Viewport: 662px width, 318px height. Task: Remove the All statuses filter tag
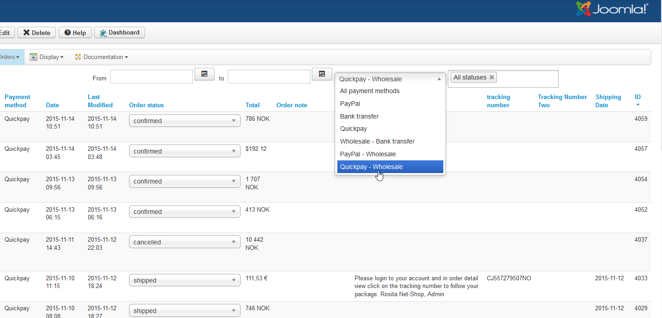coord(491,77)
